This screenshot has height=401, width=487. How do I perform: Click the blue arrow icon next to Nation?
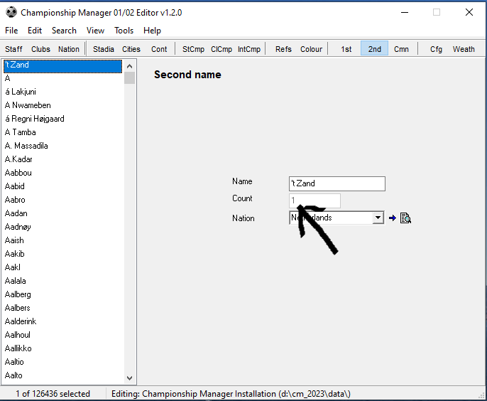tap(393, 218)
